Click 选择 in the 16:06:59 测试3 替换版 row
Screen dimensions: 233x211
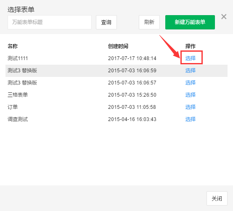click(x=191, y=70)
